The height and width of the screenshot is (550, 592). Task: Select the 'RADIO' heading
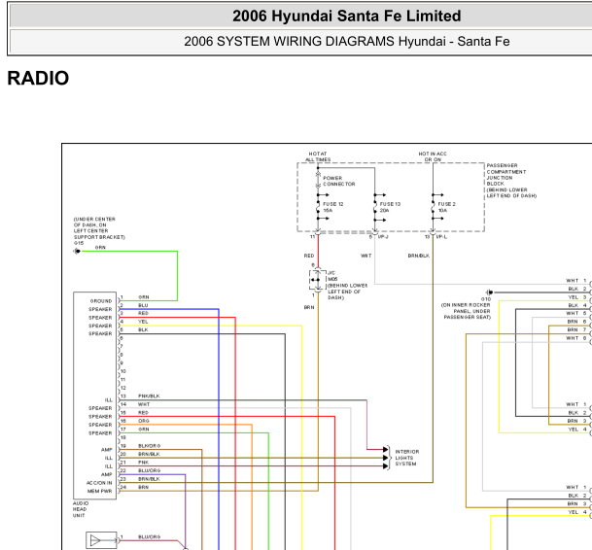point(38,78)
